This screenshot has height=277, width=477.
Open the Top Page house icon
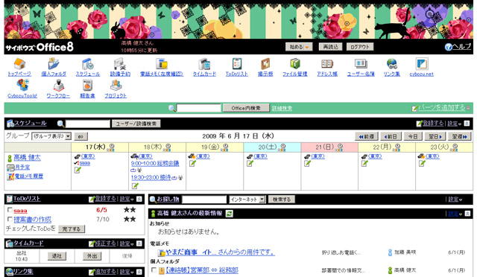[19, 63]
